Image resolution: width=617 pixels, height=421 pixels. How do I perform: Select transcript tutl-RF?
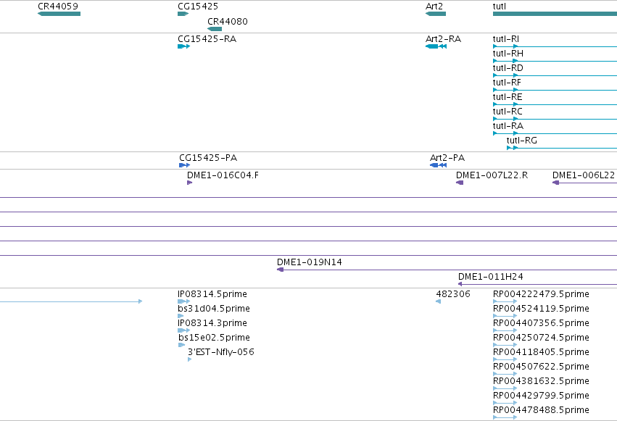[555, 90]
